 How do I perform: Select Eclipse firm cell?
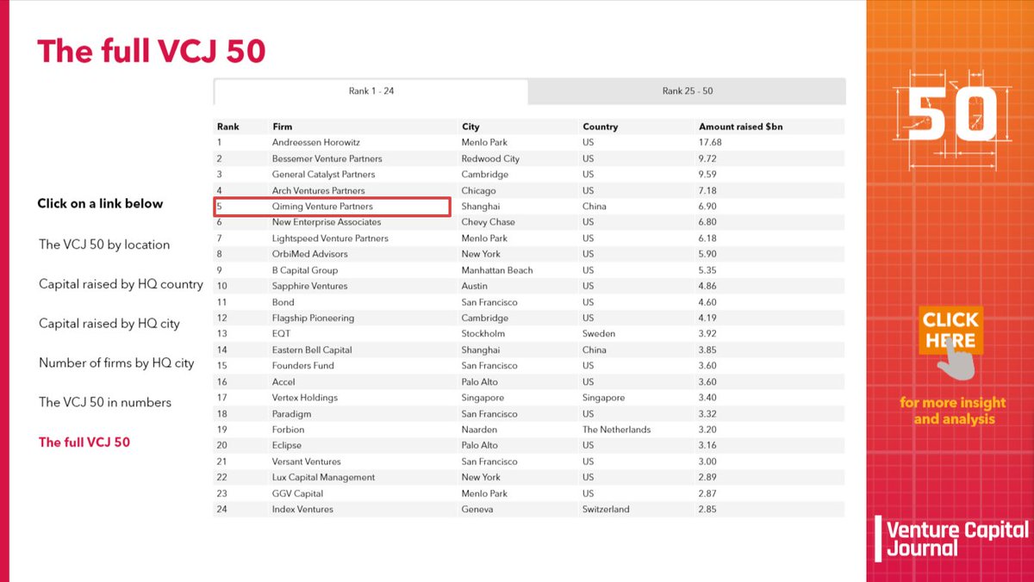click(287, 445)
